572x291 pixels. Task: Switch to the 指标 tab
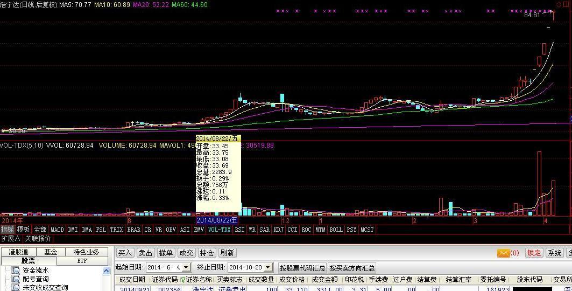click(x=8, y=230)
